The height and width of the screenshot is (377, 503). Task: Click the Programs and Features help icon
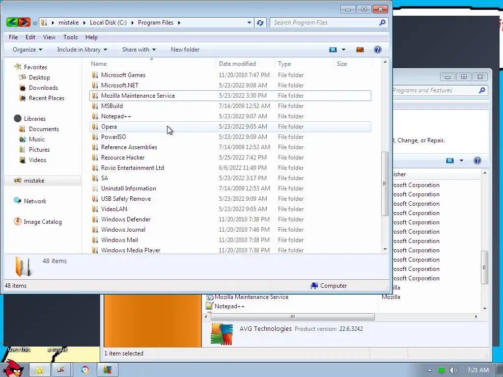(x=477, y=161)
